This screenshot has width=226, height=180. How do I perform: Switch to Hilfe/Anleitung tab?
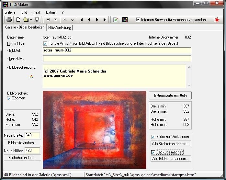(60, 28)
